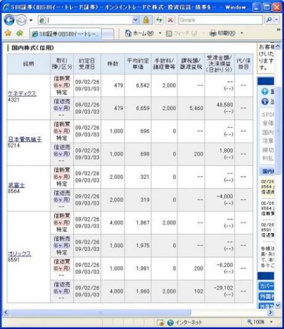Click the 5,460 tax amount cell

tap(196, 108)
